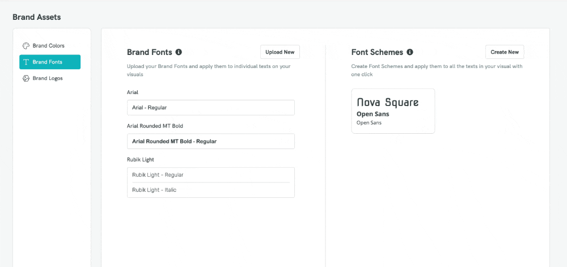
Task: Select the Rubik Light - Regular entry
Action: (x=211, y=175)
